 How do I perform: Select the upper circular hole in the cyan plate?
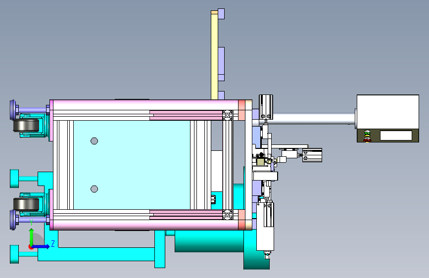[94, 141]
